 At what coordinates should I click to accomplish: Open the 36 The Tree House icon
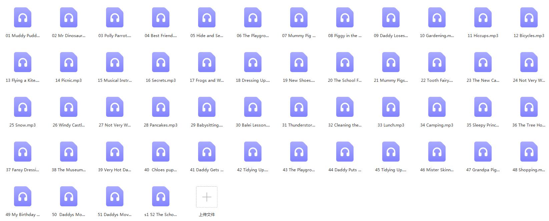pos(529,107)
